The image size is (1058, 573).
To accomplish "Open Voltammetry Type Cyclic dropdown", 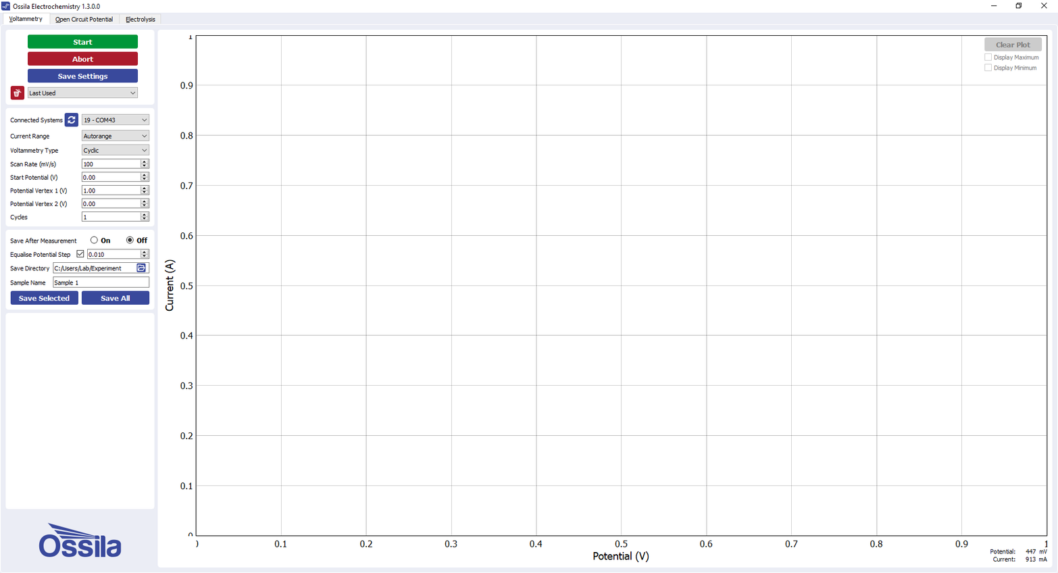I will (115, 151).
